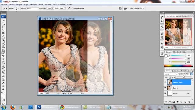Switch to the Canales tab
Image resolution: width=195 pixels, height=110 pixels.
coord(176,71)
